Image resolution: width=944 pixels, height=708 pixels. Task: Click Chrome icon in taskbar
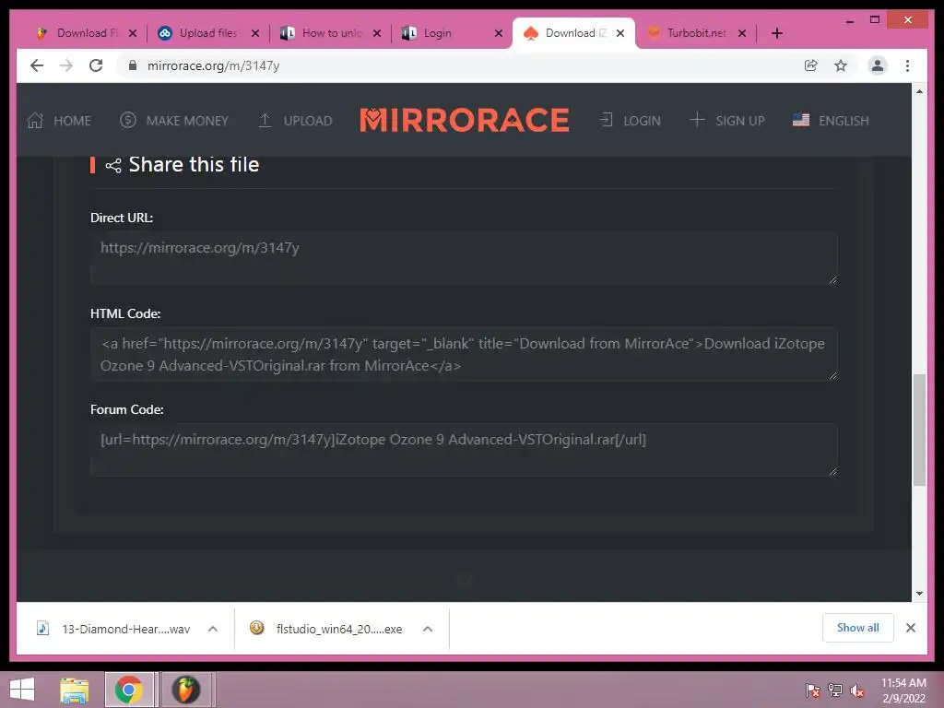pos(129,690)
